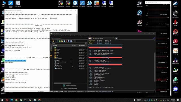The height and width of the screenshot is (102, 181).
Task: Click the SFTP file list horizontal scrollbar
Action: coord(63,83)
